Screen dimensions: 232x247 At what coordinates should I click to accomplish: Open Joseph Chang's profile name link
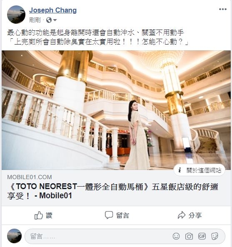coord(53,10)
